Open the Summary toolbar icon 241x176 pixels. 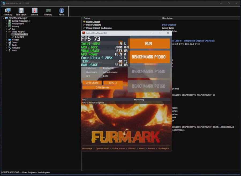pos(8,11)
